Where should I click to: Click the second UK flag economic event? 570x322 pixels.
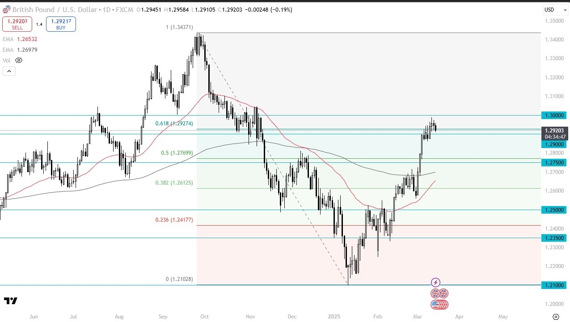coord(443,293)
